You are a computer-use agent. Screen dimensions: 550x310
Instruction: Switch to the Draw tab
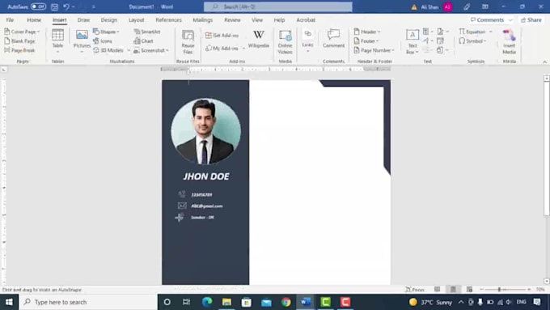(83, 20)
